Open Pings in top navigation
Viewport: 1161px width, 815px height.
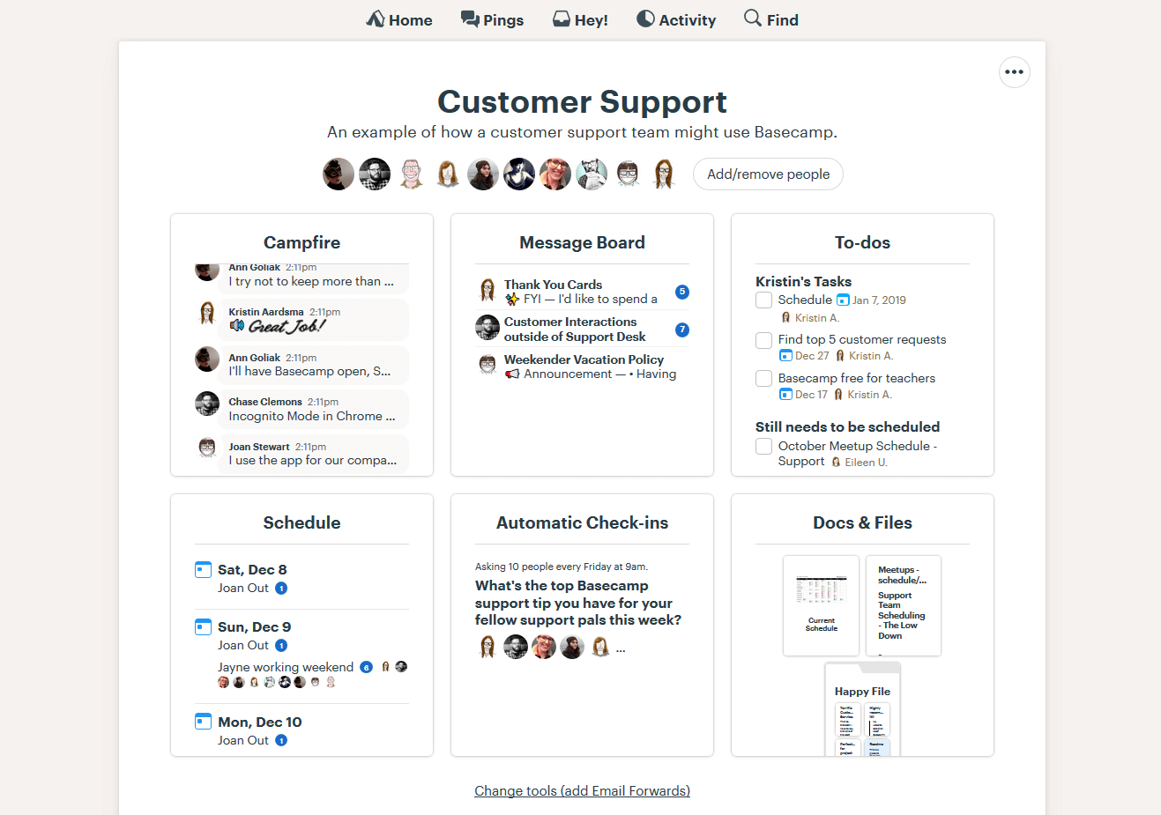tap(492, 19)
